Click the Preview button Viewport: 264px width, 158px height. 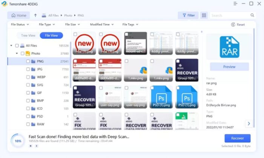(x=229, y=67)
